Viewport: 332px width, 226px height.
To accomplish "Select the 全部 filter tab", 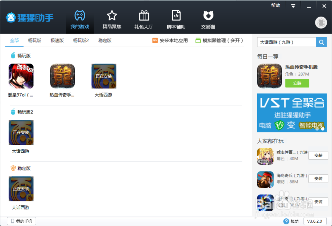I will (x=14, y=40).
